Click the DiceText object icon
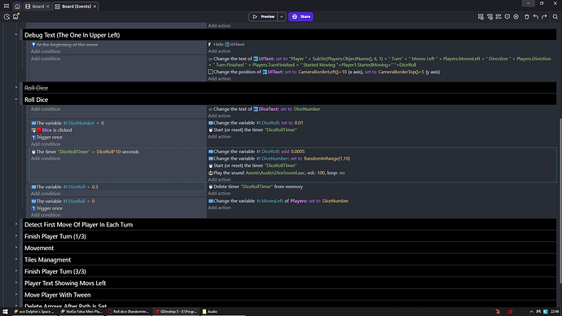The height and width of the screenshot is (316, 562). 256,109
